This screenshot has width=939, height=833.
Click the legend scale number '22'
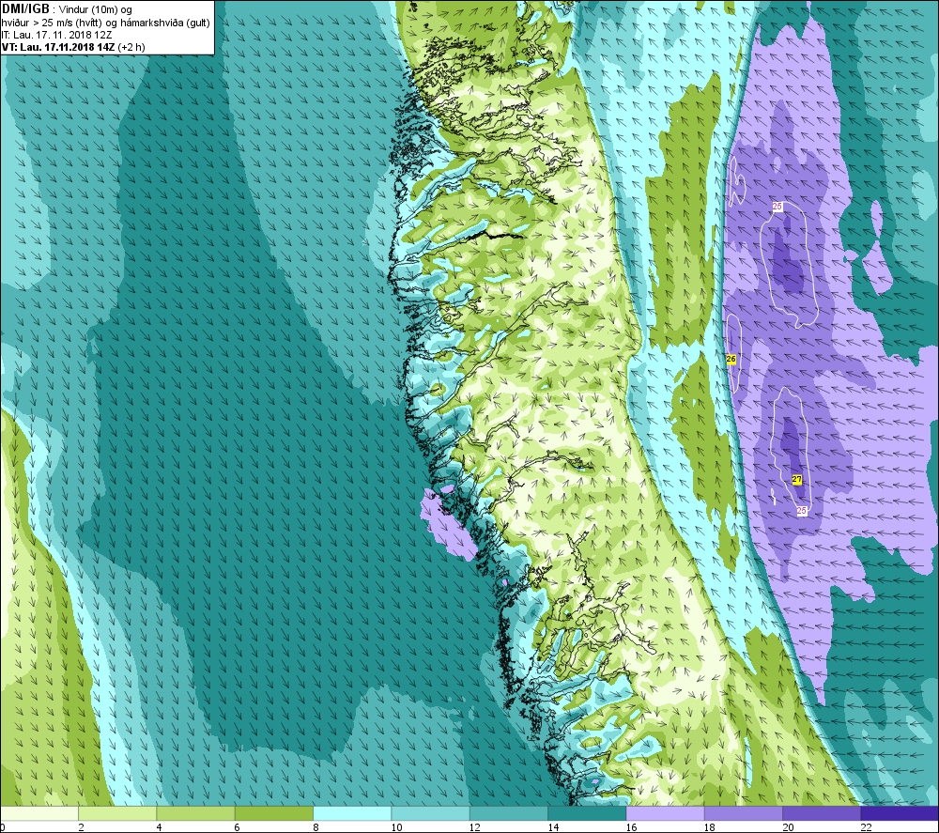click(x=866, y=827)
